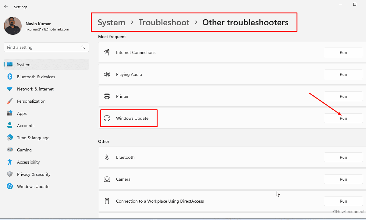Click the Network & internet wifi icon
Screen dimensions: 366x220
[10, 89]
